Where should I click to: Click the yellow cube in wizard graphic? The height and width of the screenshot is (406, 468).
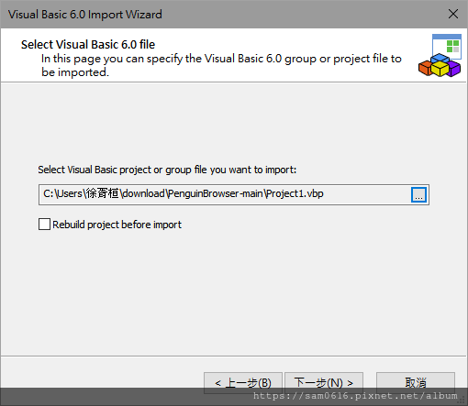pyautogui.click(x=440, y=69)
